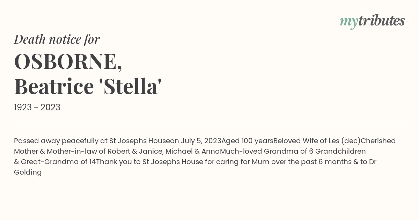
Task: Click the years 1923 - 2023
Action: click(x=37, y=108)
